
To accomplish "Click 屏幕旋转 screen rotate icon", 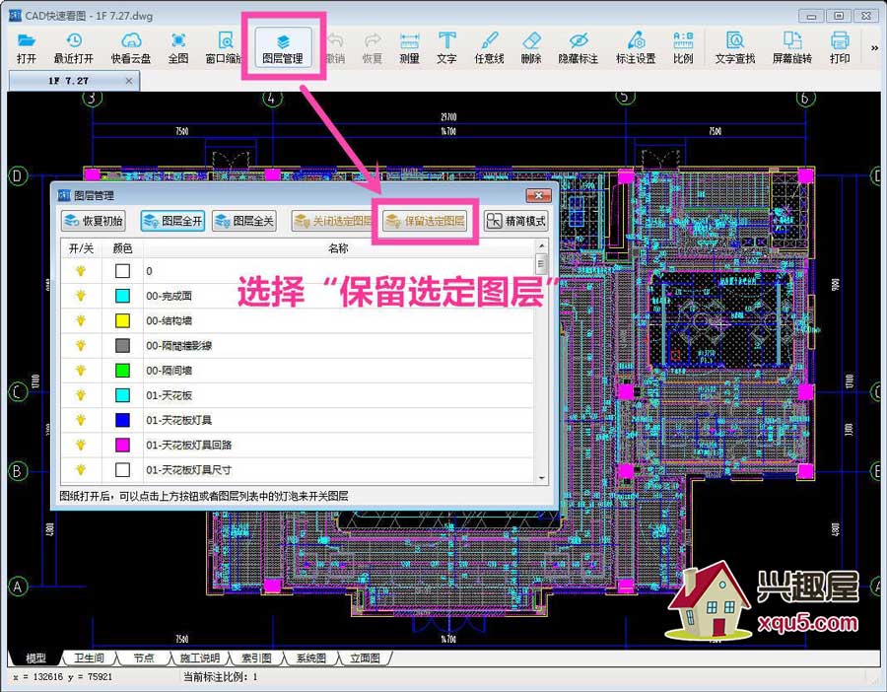I will [792, 47].
